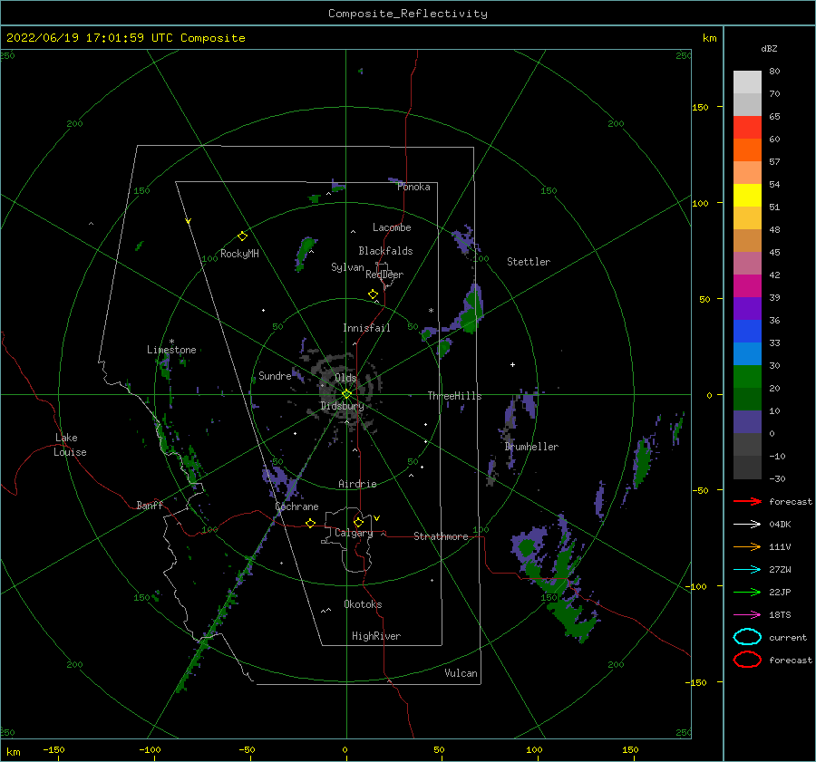Select the Stettler label
This screenshot has height=762, width=816.
coord(529,262)
